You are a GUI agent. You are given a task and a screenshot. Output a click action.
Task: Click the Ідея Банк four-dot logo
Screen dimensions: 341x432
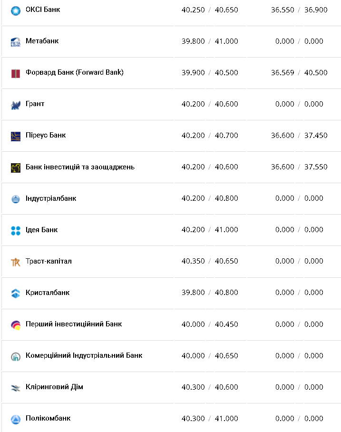[16, 230]
